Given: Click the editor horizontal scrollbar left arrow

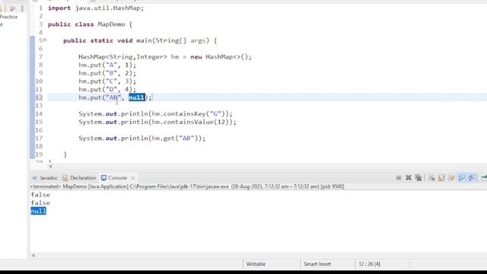Looking at the screenshot, I should point(50,167).
